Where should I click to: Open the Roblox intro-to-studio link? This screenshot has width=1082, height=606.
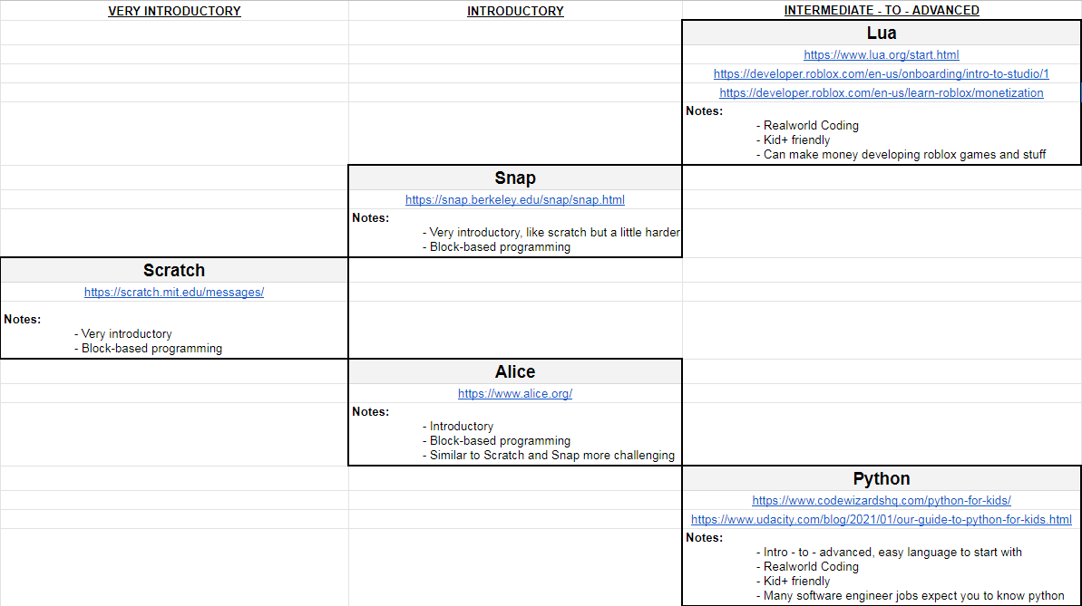tap(881, 74)
